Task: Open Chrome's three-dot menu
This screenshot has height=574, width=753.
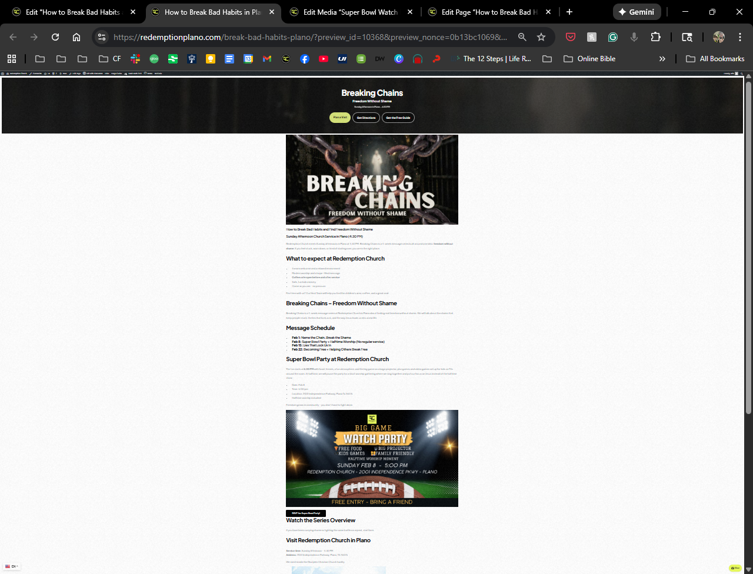Action: [740, 37]
